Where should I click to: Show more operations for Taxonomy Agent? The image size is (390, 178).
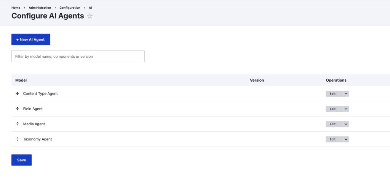point(346,139)
